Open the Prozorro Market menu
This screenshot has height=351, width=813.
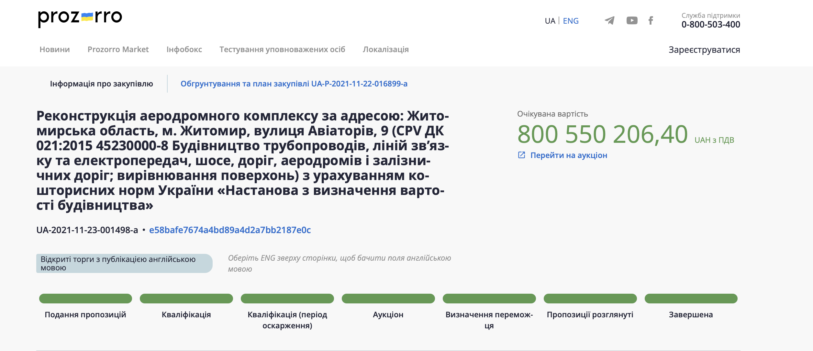point(118,49)
